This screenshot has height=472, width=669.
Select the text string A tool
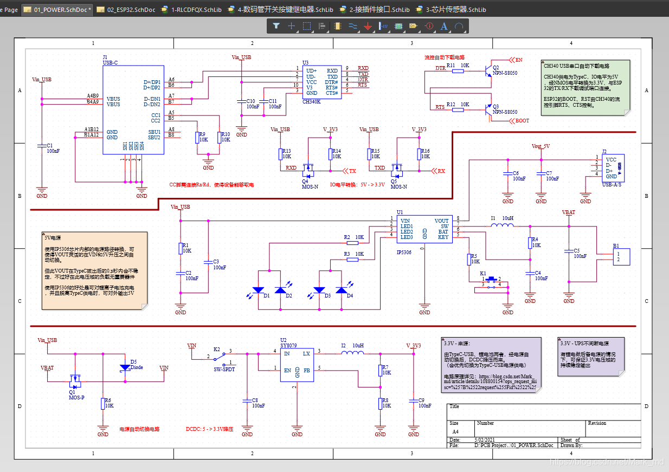click(x=444, y=26)
